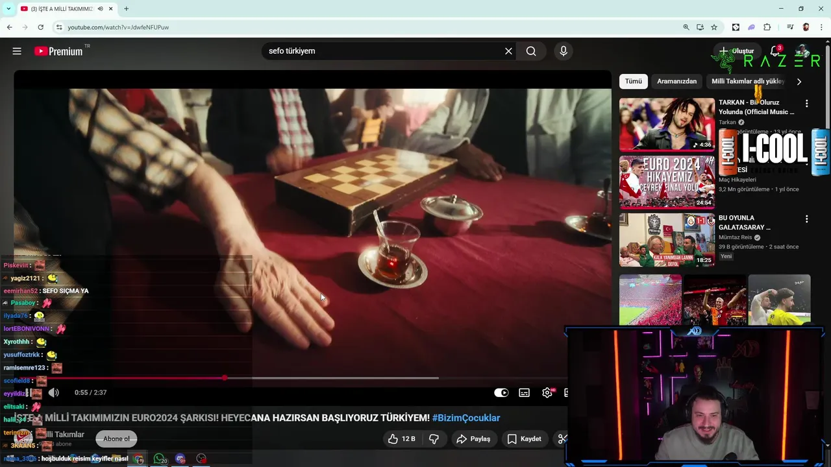Click the 'BU OYUNLA GALATASARAY' video title
This screenshot has height=467, width=831.
[744, 222]
